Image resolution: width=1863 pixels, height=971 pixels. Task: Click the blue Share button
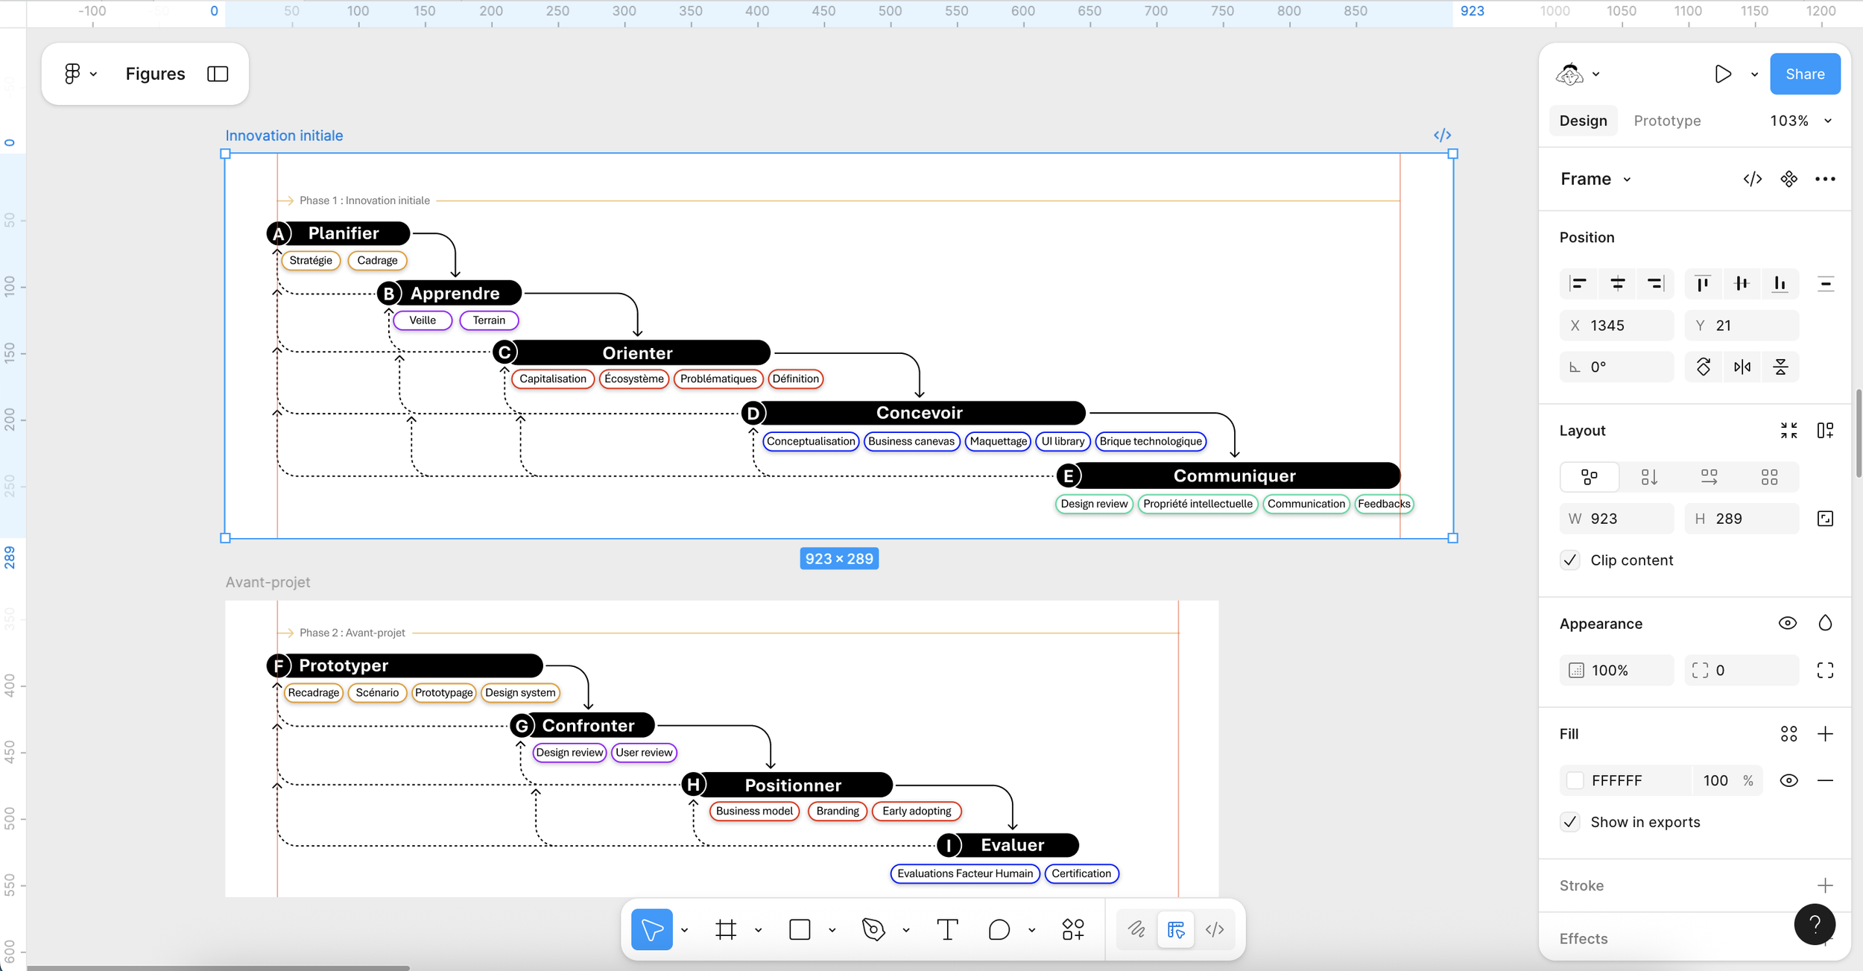[1804, 74]
